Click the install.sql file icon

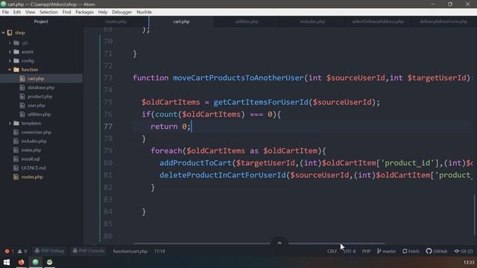click(x=16, y=159)
